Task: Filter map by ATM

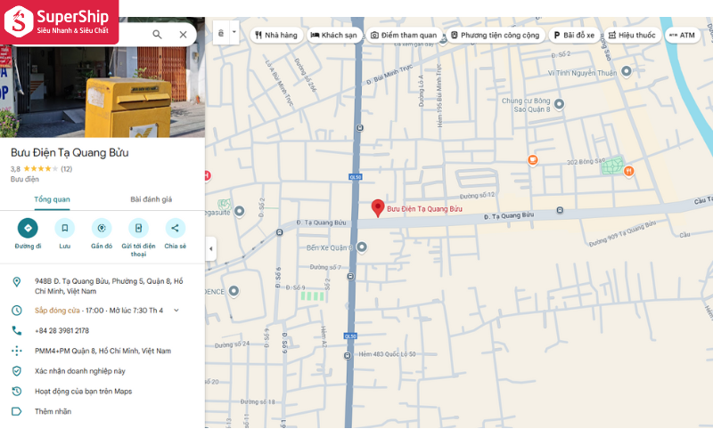Action: coord(682,35)
